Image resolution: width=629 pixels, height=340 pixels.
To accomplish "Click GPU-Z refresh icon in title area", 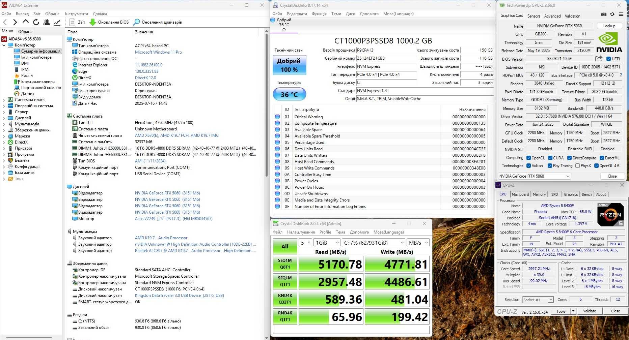I will [612, 14].
